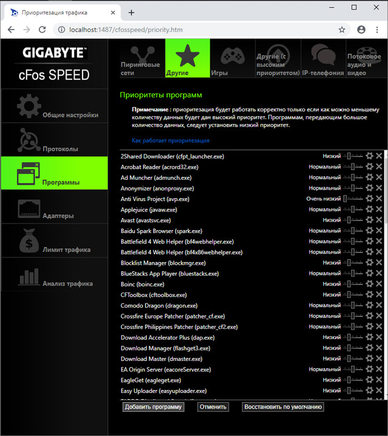Screen dimensions: 388x436
Task: Click gear icon for Anonymizer (anonproxy.exe)
Action: pyautogui.click(x=369, y=188)
